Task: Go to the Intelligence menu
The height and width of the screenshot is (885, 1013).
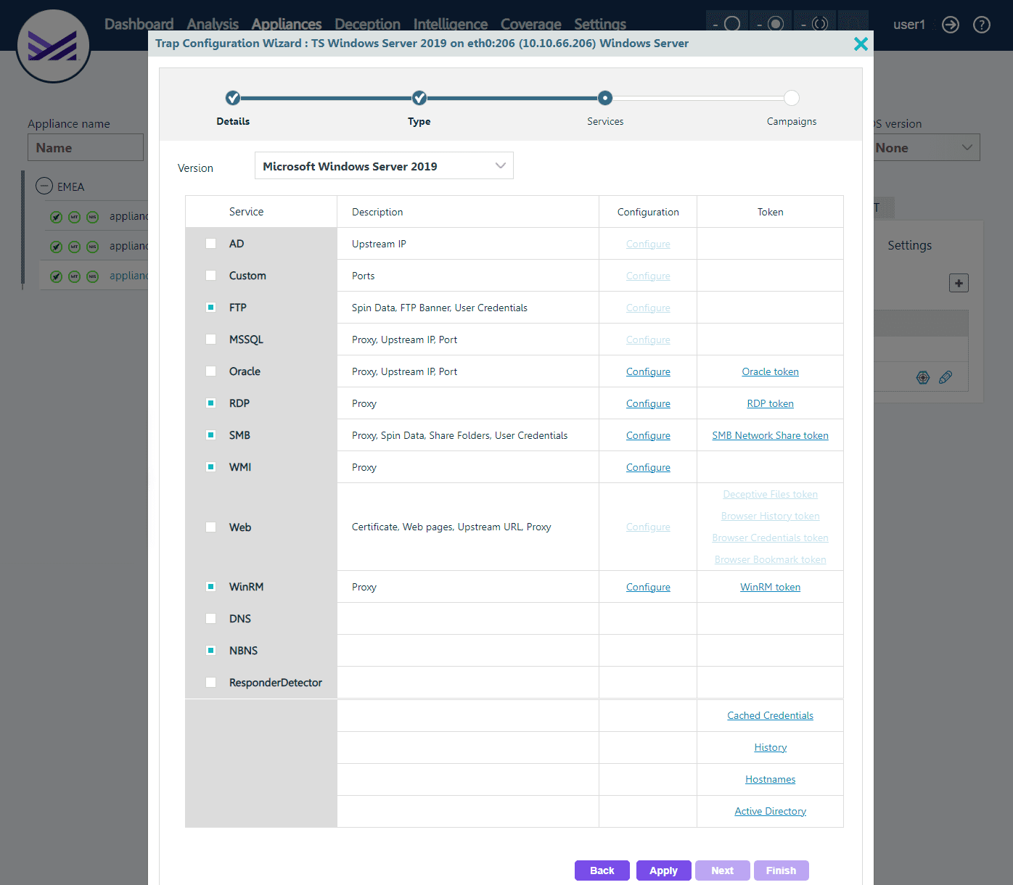Action: (x=451, y=24)
